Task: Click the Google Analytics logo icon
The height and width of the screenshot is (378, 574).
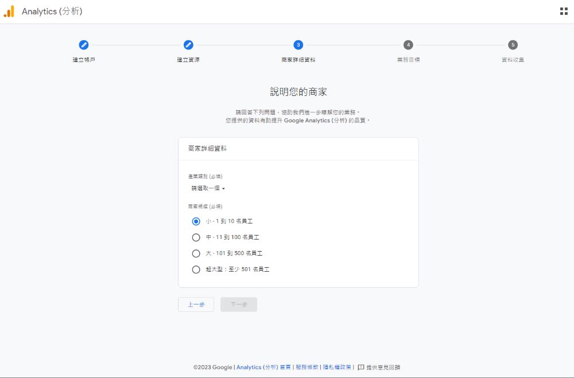Action: pyautogui.click(x=9, y=11)
